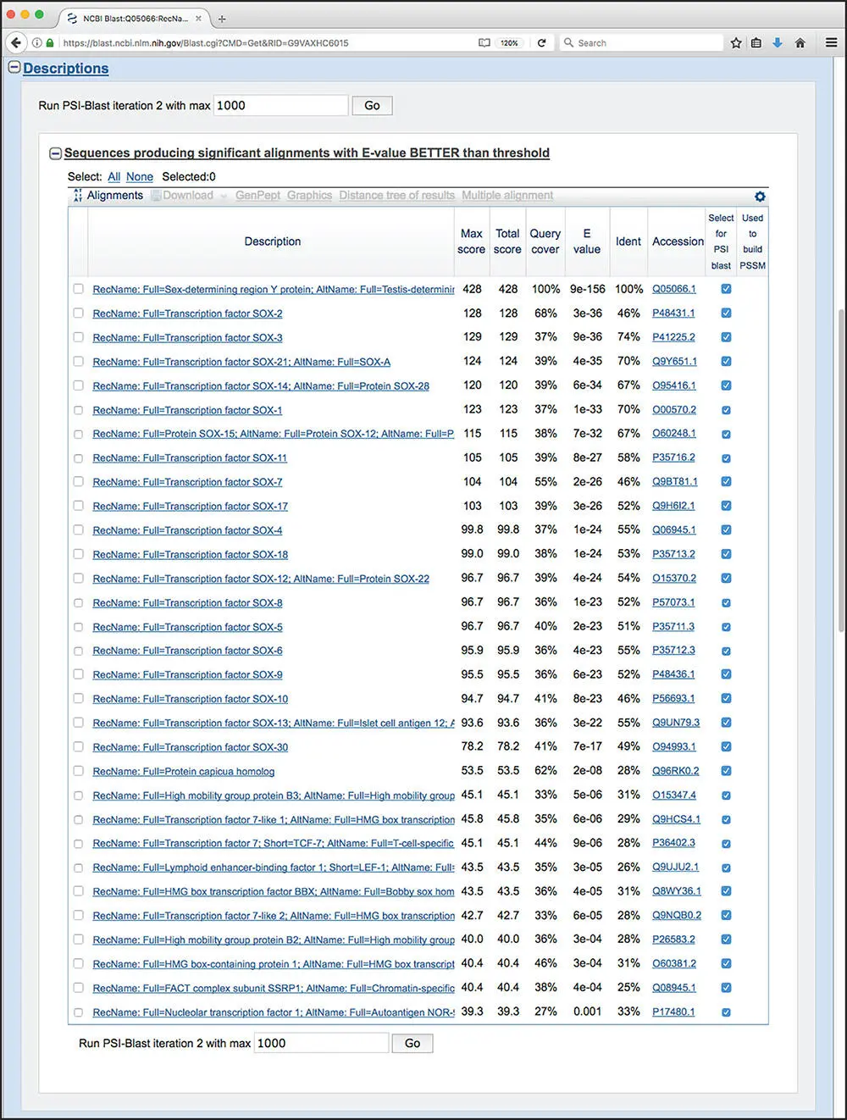Open accession O15347.4 link

(674, 796)
